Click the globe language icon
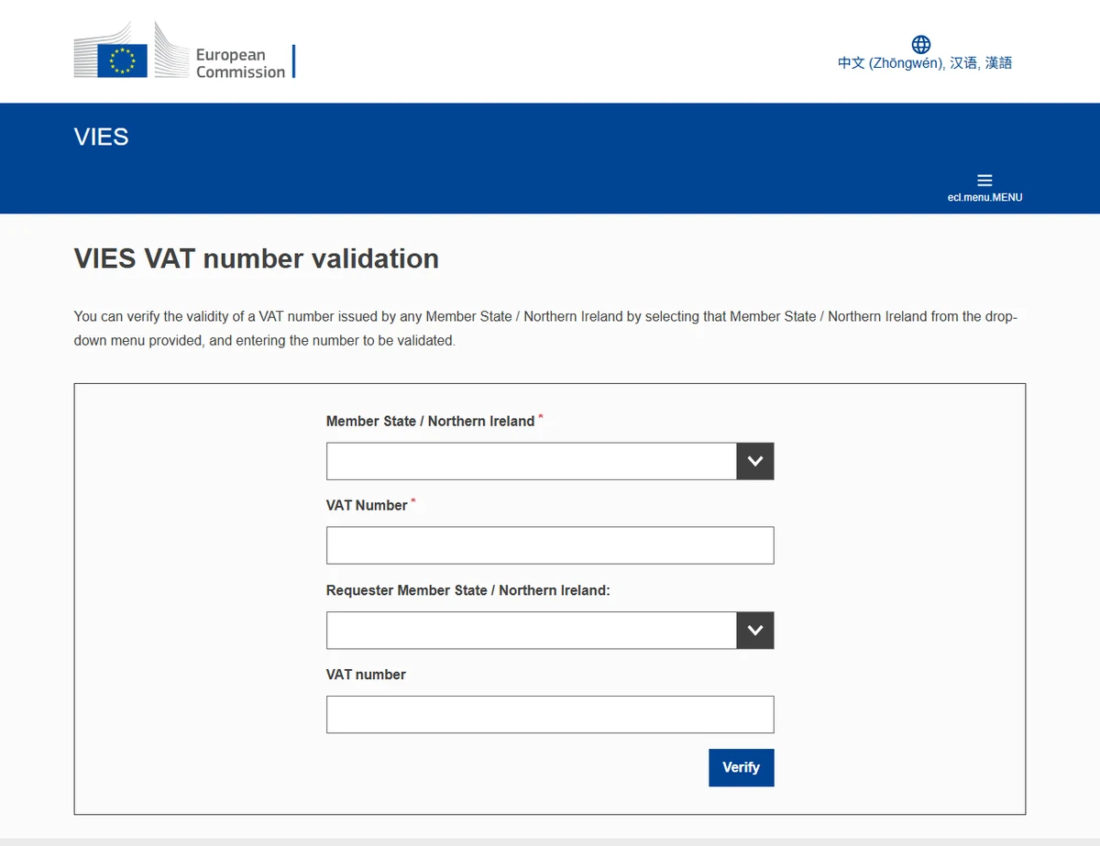 pos(921,44)
